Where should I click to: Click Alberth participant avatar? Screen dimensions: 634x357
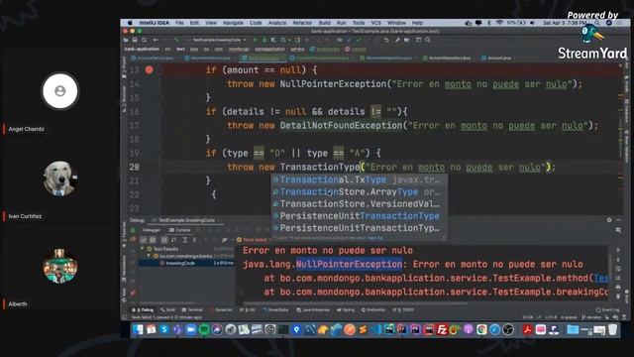pos(60,267)
